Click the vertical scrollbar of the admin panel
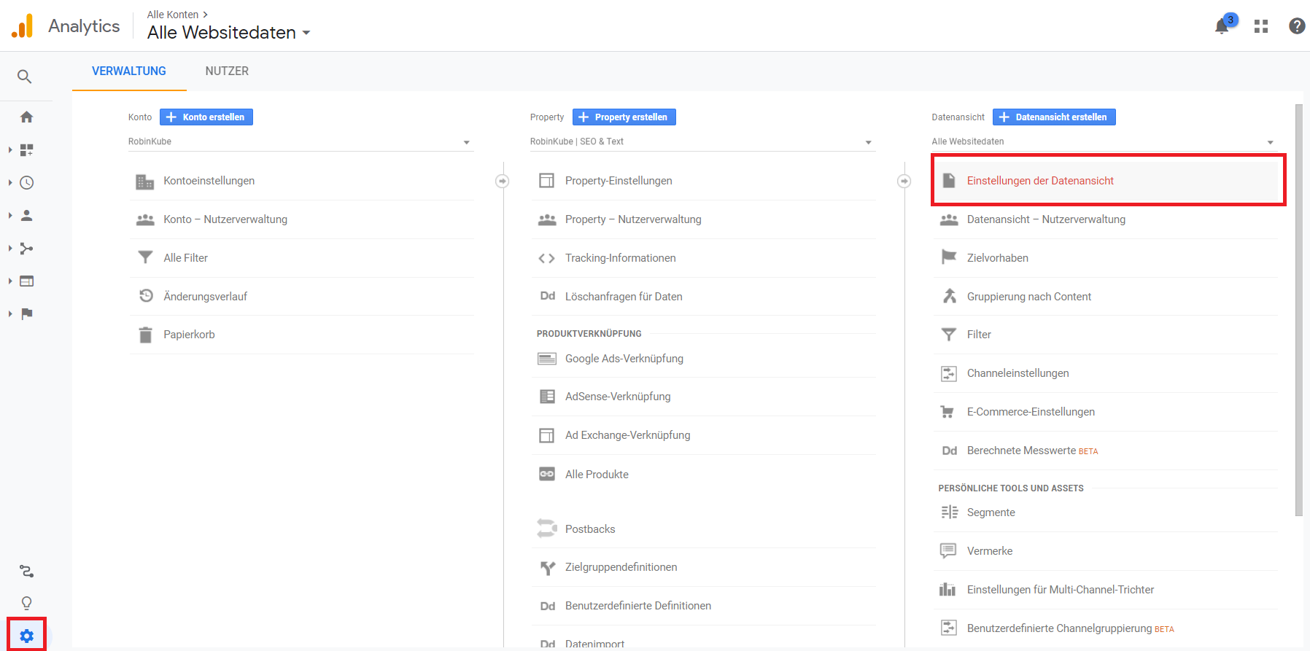Viewport: 1310px width, 651px height. coord(1299,310)
